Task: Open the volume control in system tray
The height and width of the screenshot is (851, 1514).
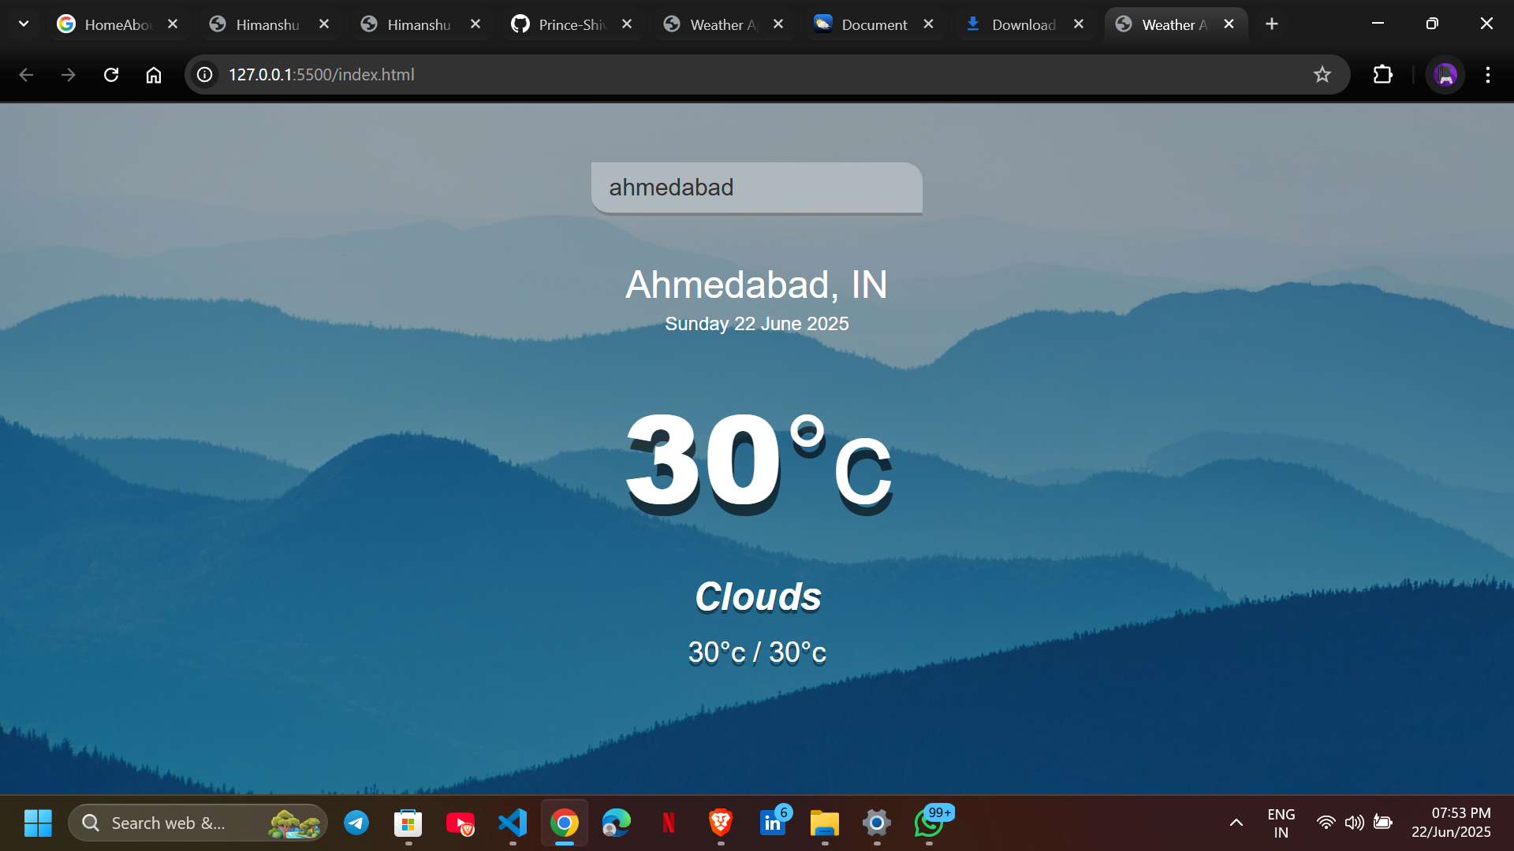Action: point(1355,823)
